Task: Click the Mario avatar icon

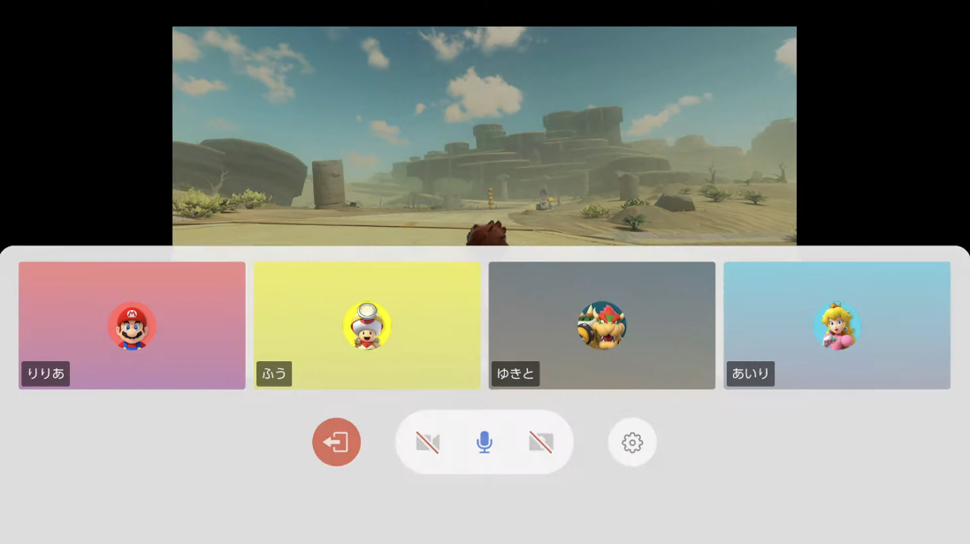Action: click(132, 326)
